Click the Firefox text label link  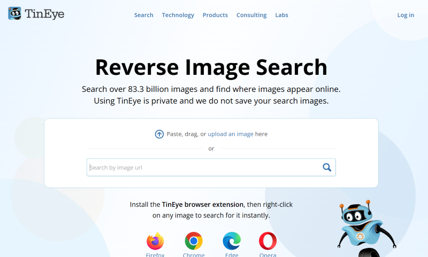tap(155, 254)
